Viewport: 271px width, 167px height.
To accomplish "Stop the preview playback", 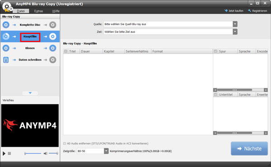I will click(x=9, y=153).
